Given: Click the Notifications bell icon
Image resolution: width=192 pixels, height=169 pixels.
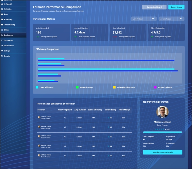Looking at the screenshot, I should [2, 46].
